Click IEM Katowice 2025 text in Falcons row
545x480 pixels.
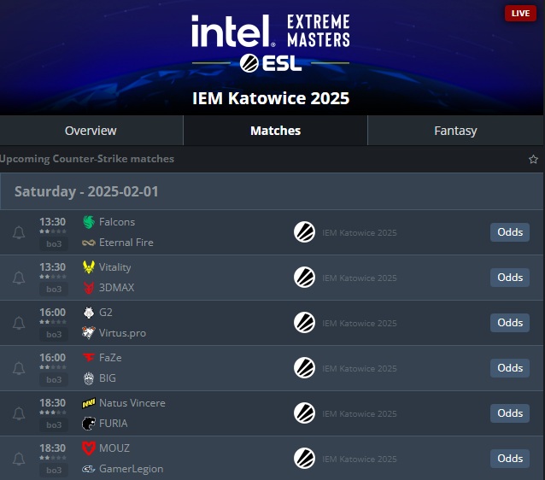(x=360, y=233)
